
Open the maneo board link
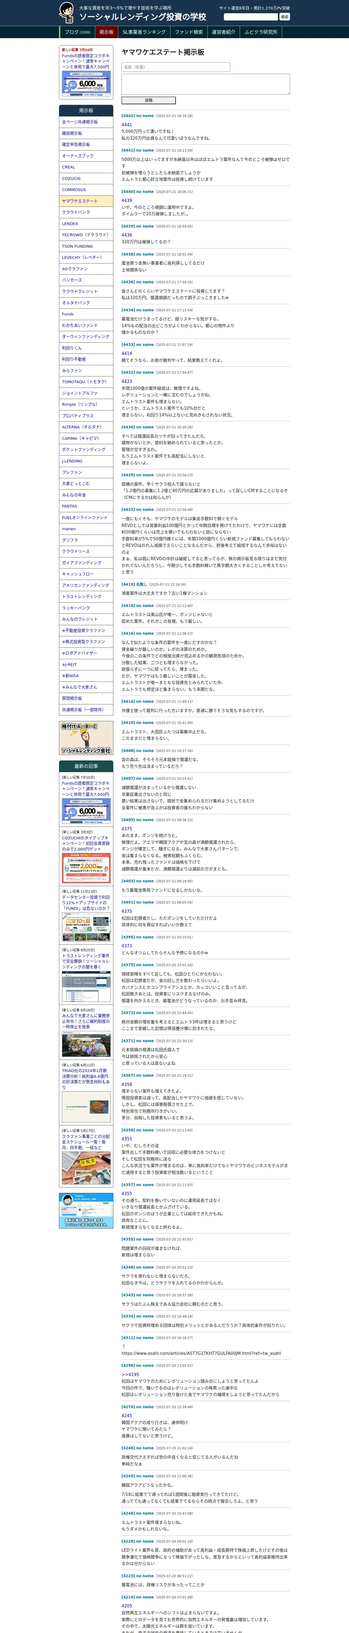pyautogui.click(x=86, y=529)
